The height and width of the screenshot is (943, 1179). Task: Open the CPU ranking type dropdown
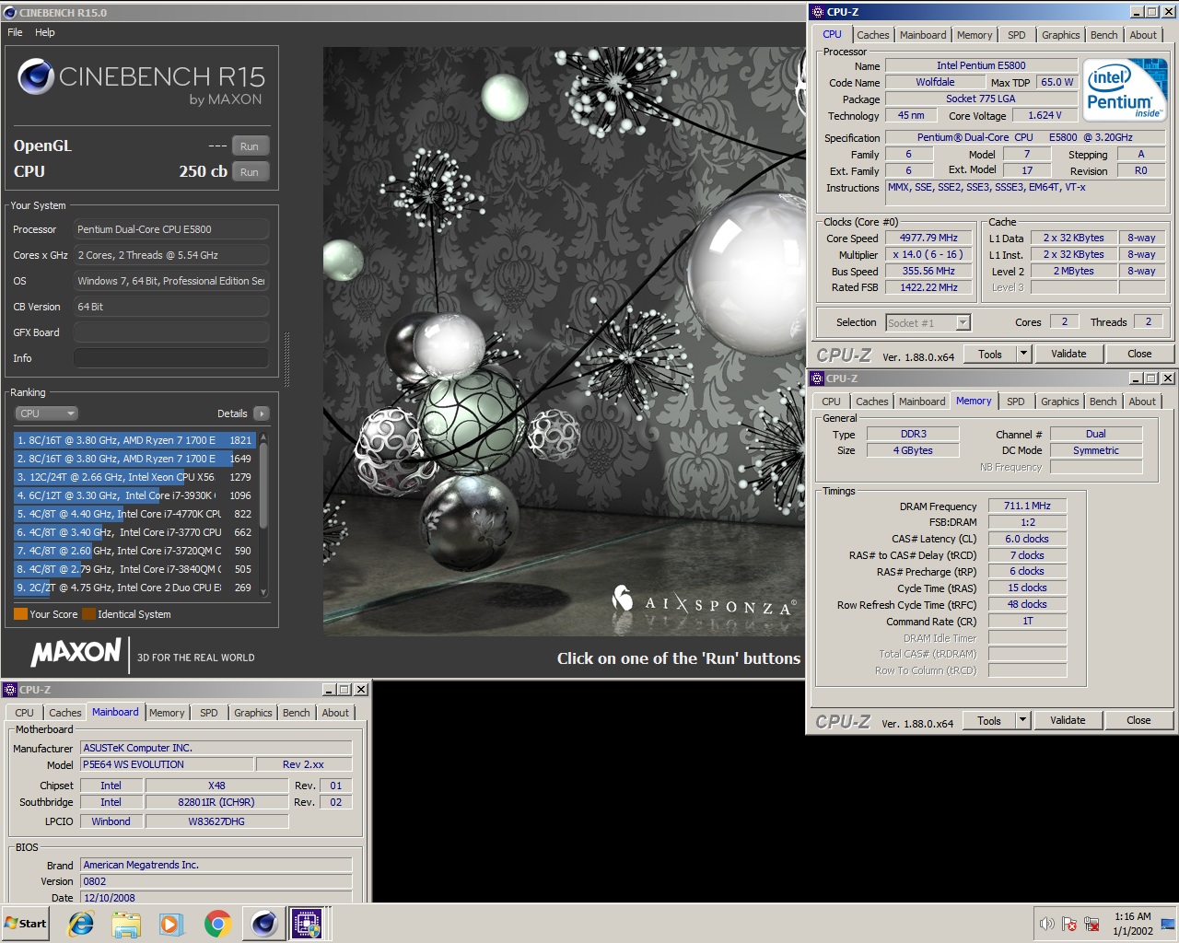coord(47,413)
